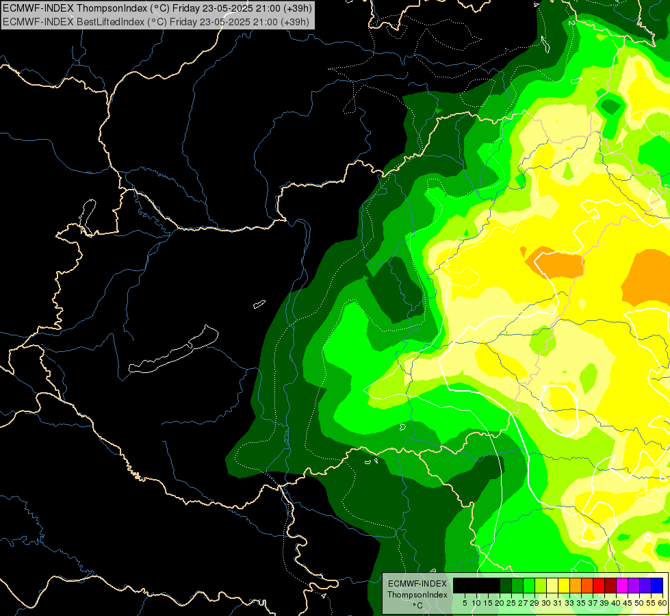Click the blue 55–60 legend swatch
The image size is (670, 616).
point(657,586)
